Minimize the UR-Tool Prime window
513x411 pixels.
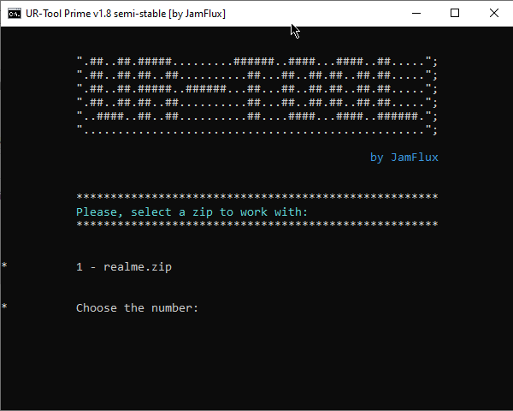[x=416, y=14]
